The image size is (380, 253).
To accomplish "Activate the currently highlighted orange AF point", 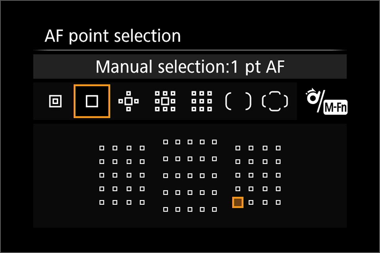I will [237, 202].
